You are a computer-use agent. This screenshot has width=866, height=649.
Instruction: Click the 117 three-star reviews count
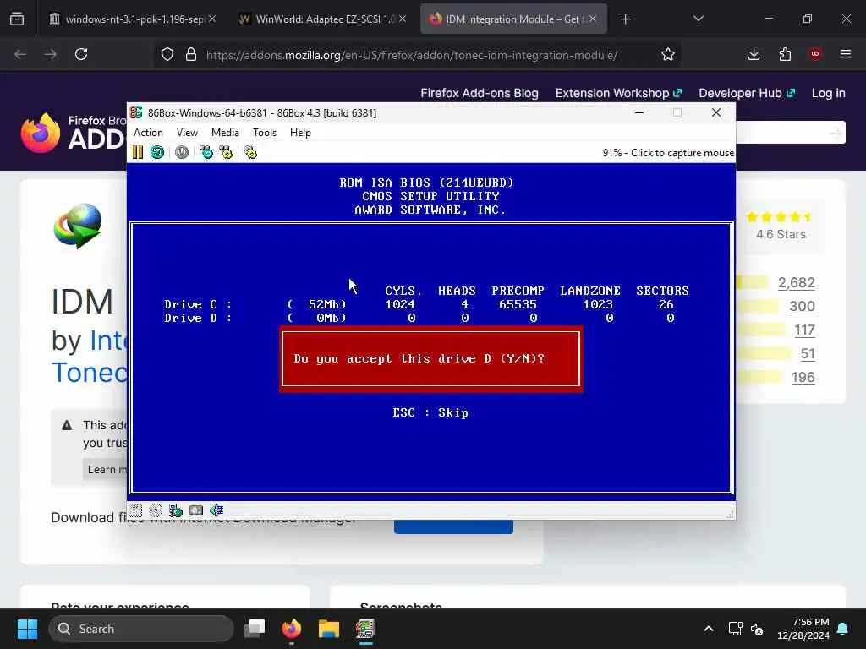point(804,330)
